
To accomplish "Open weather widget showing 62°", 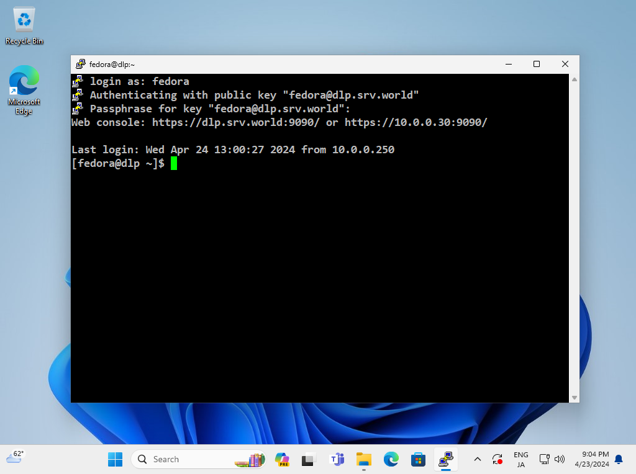I will coord(15,457).
